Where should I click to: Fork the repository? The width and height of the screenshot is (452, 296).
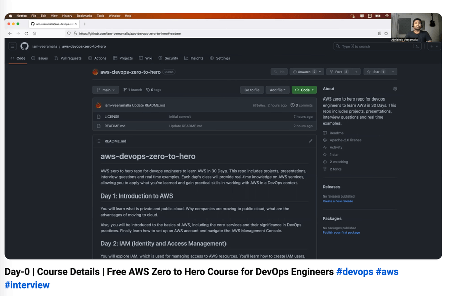coord(339,72)
